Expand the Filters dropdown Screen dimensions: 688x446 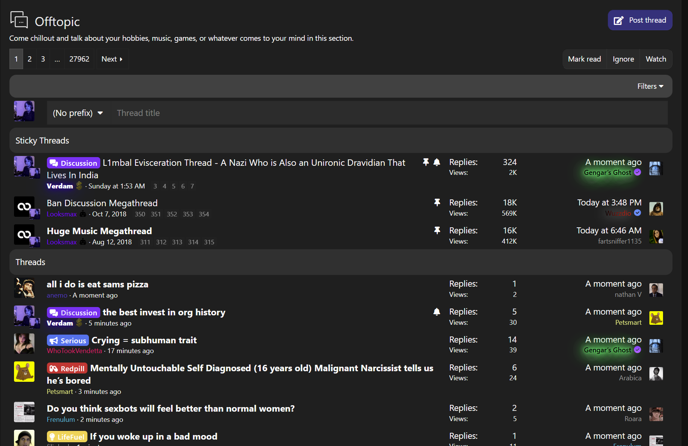(650, 86)
